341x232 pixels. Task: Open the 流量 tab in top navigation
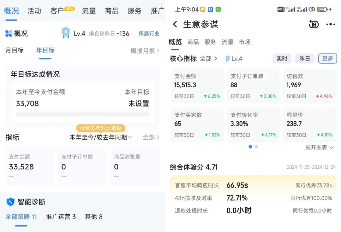tap(89, 11)
